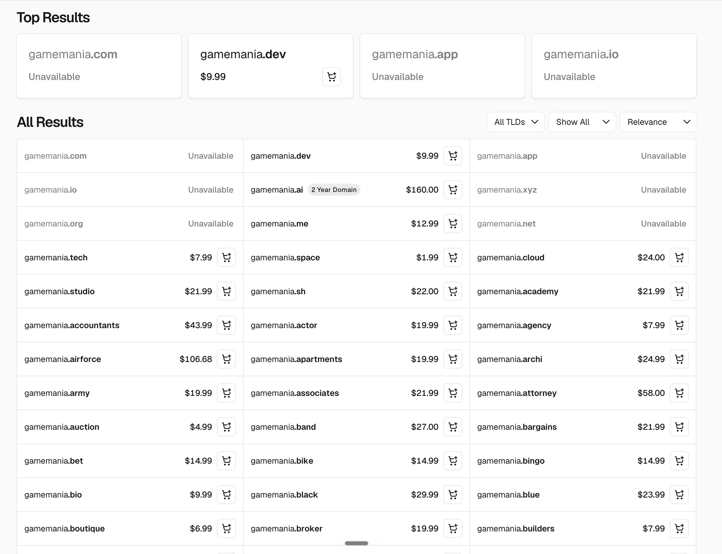Image resolution: width=722 pixels, height=554 pixels.
Task: Add gamemania.space to cart
Action: [453, 258]
